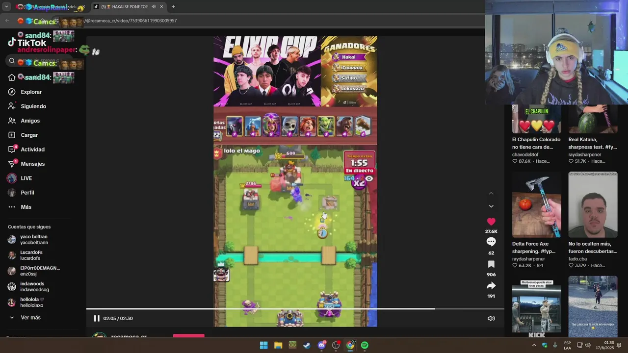This screenshot has height=353, width=628.
Task: Open Steam from taskbar
Action: click(307, 345)
